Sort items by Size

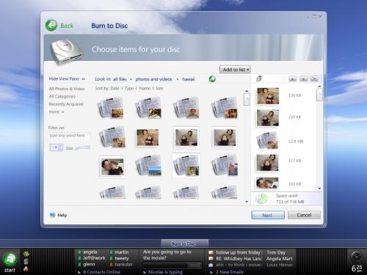click(x=159, y=88)
